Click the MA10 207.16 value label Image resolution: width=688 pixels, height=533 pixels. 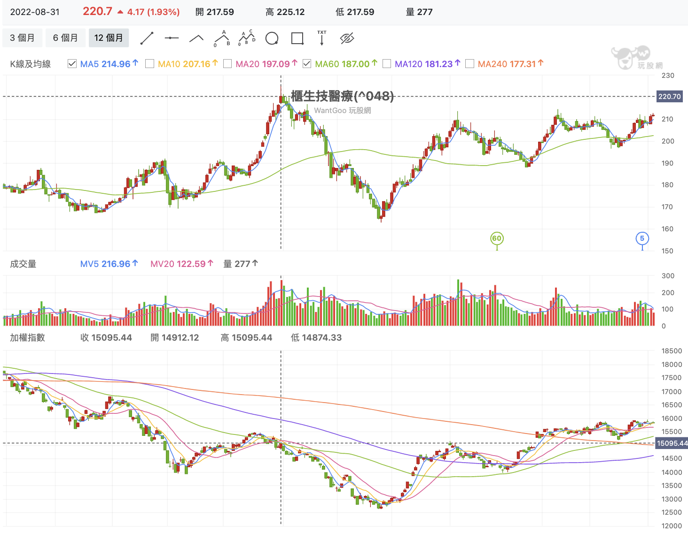click(188, 64)
